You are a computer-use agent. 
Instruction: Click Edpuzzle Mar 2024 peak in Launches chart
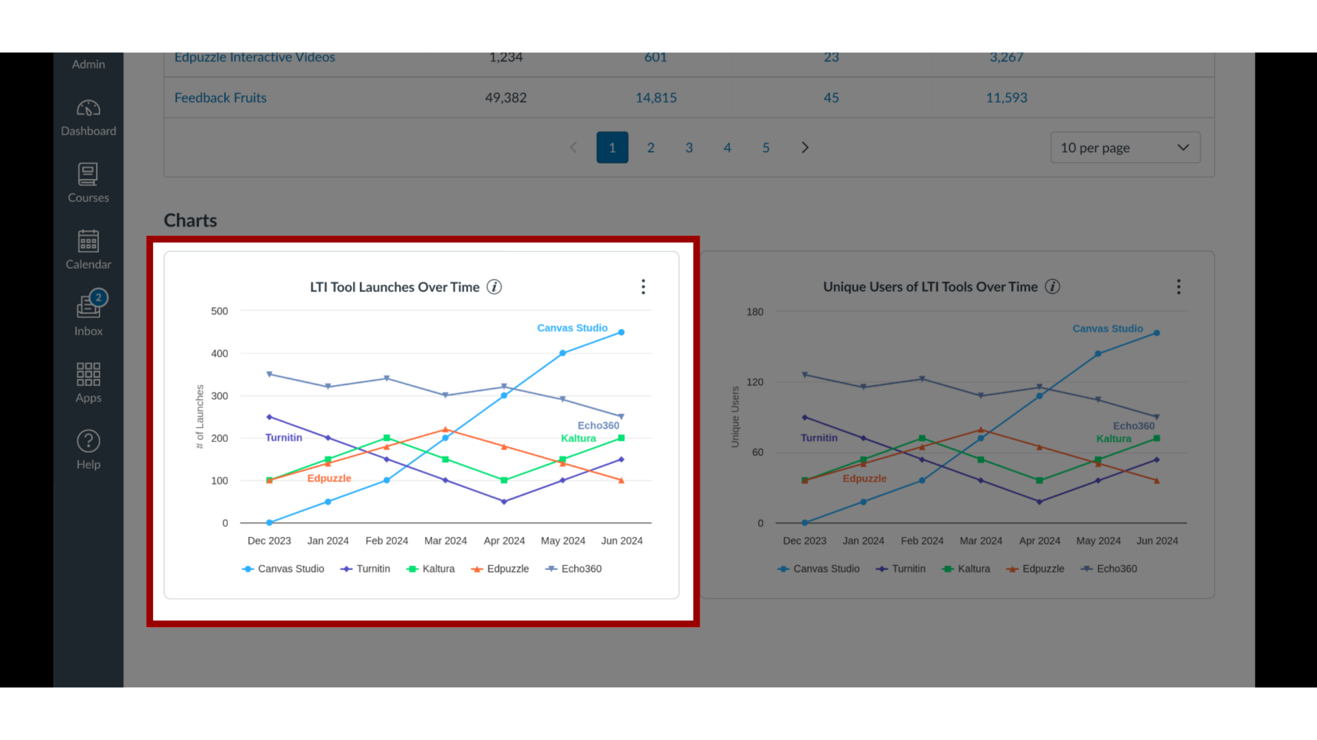[x=445, y=430]
